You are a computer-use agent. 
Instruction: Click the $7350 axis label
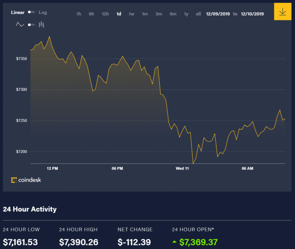click(21, 59)
